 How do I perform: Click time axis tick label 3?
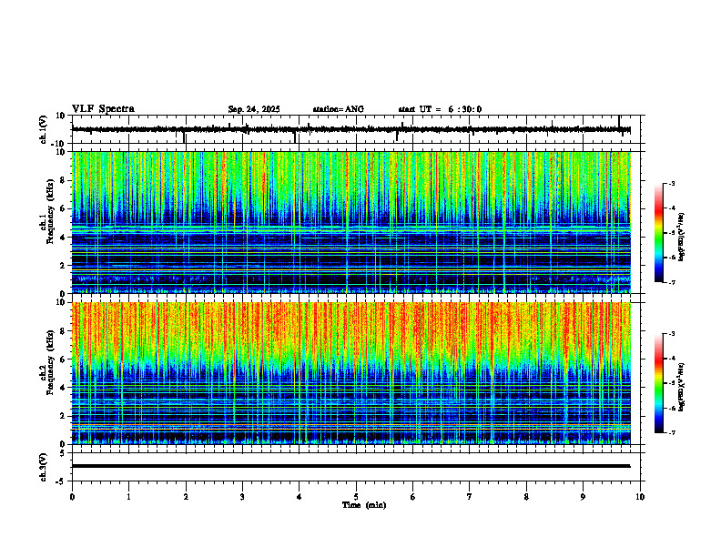242,497
